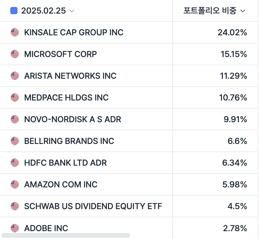Click the flag icon beside ARISTA NETWORKS INC

coord(14,76)
